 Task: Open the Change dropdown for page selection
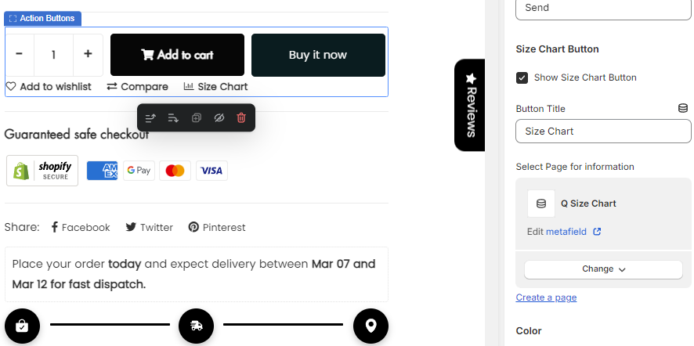click(603, 269)
